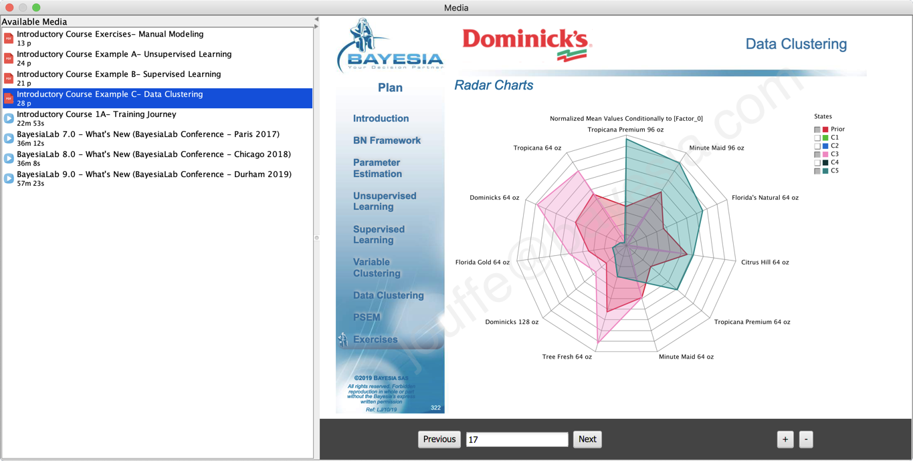Go to the Previous page

point(439,439)
